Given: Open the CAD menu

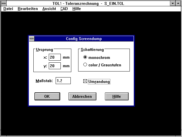Looking at the screenshot, I should [64, 9].
